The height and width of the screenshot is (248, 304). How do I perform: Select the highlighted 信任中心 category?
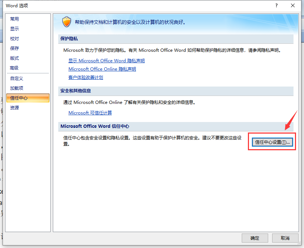[x=19, y=98]
